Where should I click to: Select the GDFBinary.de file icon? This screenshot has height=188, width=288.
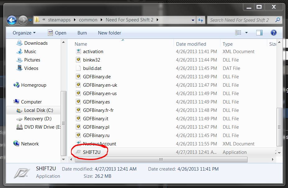point(78,76)
